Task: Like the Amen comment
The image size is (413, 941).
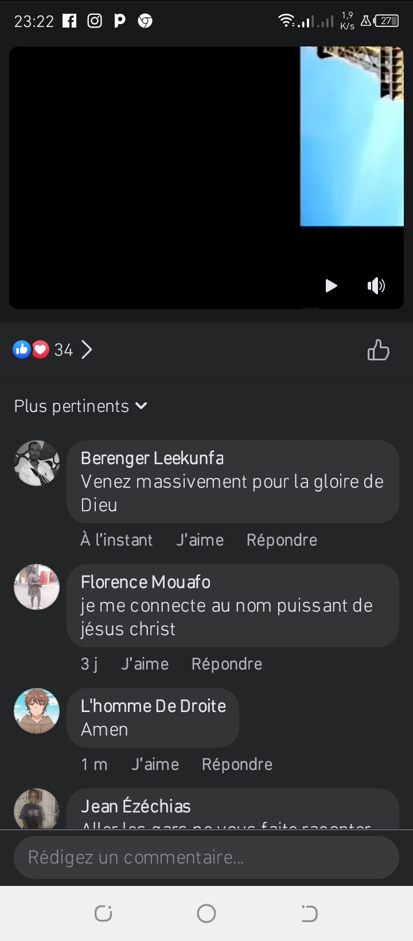Action: pos(155,764)
